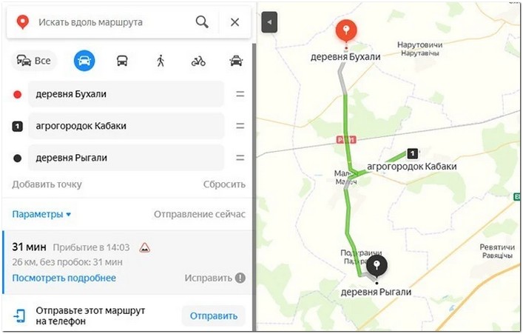Open the Отправление сейчас departure time selector
The height and width of the screenshot is (334, 523).
click(200, 214)
